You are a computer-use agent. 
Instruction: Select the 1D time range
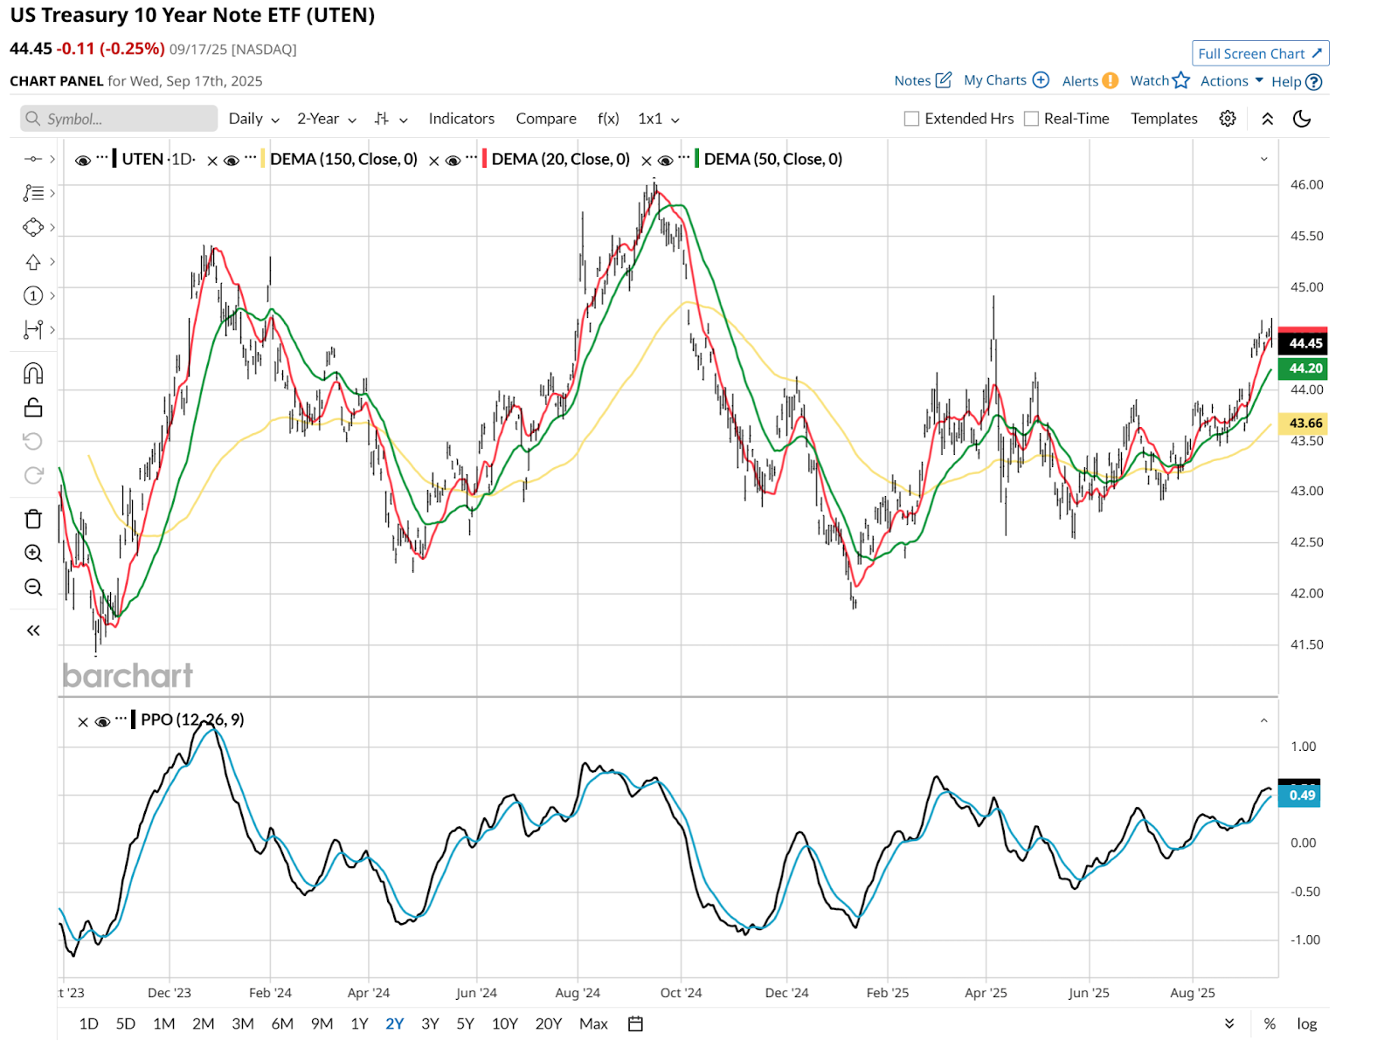coord(88,1023)
